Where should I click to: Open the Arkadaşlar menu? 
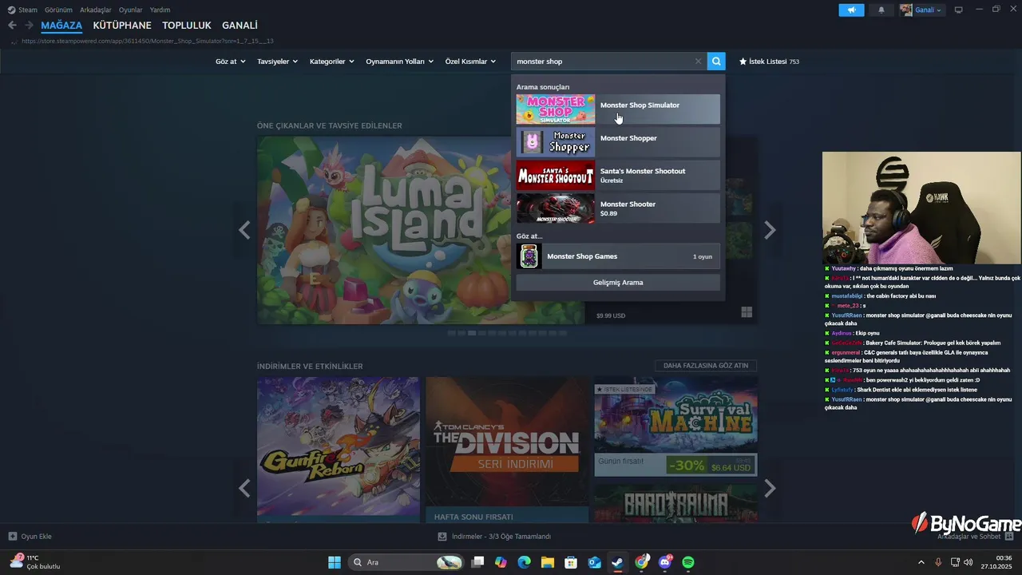[x=96, y=10]
